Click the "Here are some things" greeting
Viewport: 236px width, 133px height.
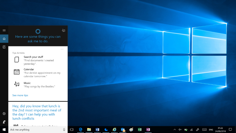click(38, 39)
